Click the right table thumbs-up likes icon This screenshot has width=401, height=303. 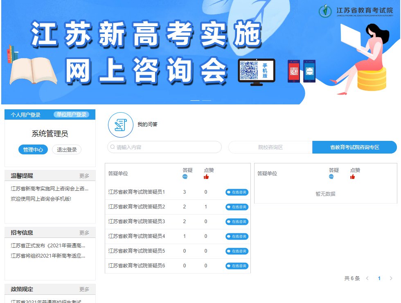(x=352, y=177)
